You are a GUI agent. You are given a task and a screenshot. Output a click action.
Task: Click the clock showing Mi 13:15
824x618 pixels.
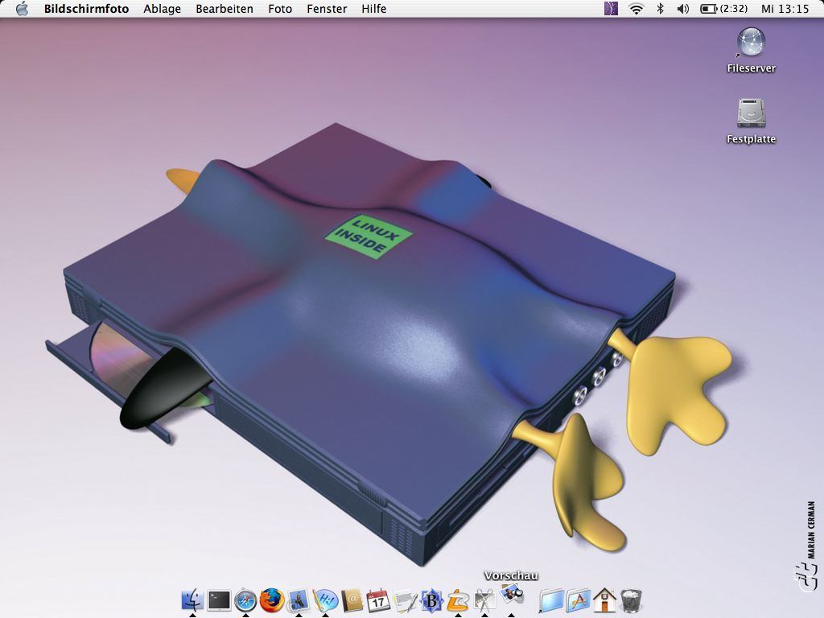[x=785, y=9]
